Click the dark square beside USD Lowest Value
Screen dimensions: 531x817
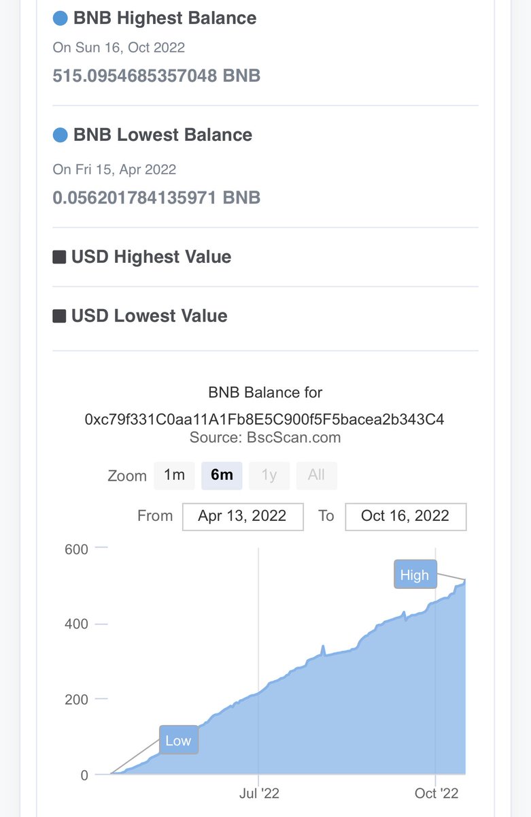pyautogui.click(x=59, y=316)
